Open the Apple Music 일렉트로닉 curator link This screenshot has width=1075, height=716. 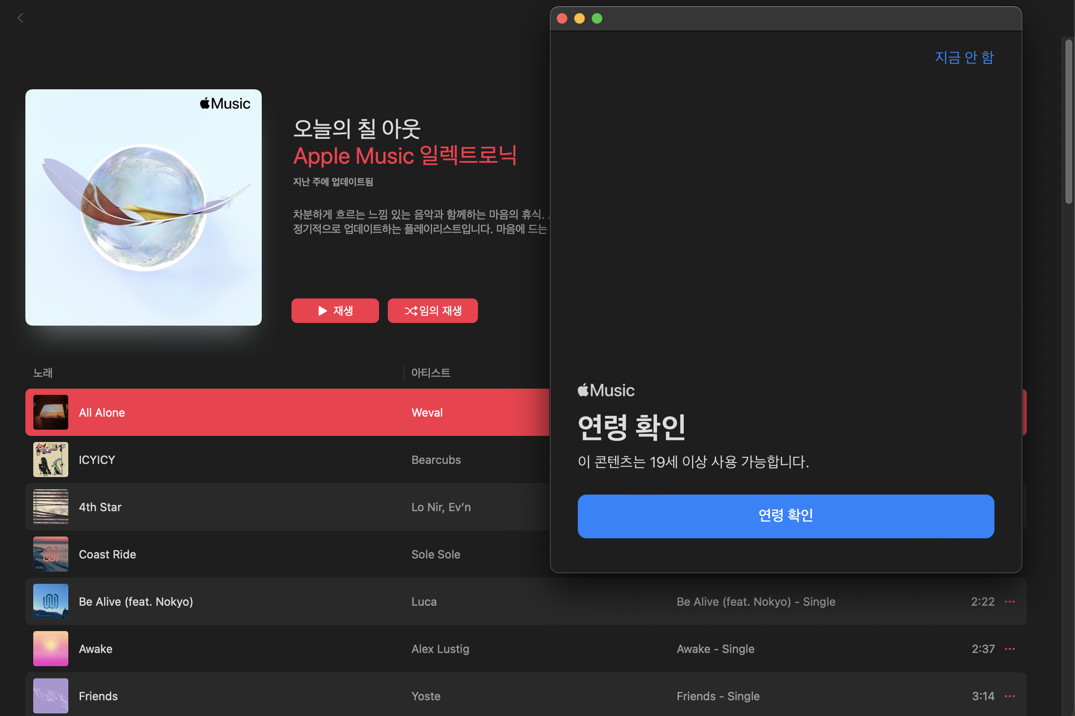pyautogui.click(x=404, y=156)
